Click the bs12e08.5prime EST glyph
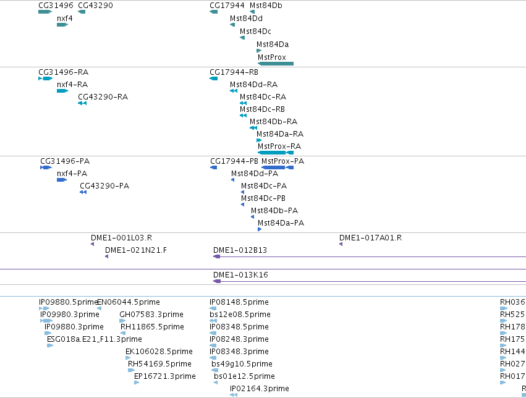Viewport: 526px width, 398px height. (213, 321)
